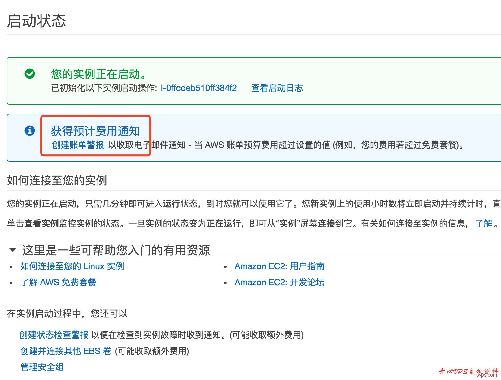Click 创建状态检查警报 link

(54, 335)
